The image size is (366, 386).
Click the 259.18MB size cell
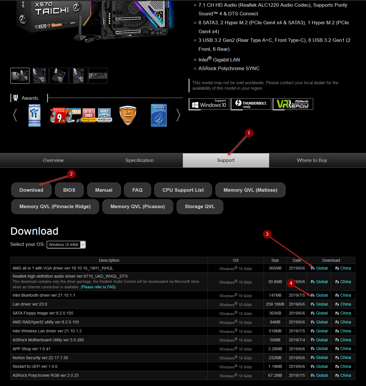[x=275, y=304]
